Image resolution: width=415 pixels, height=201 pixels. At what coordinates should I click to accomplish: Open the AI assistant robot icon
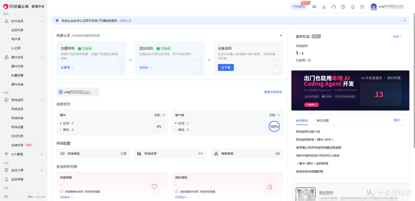point(314,7)
